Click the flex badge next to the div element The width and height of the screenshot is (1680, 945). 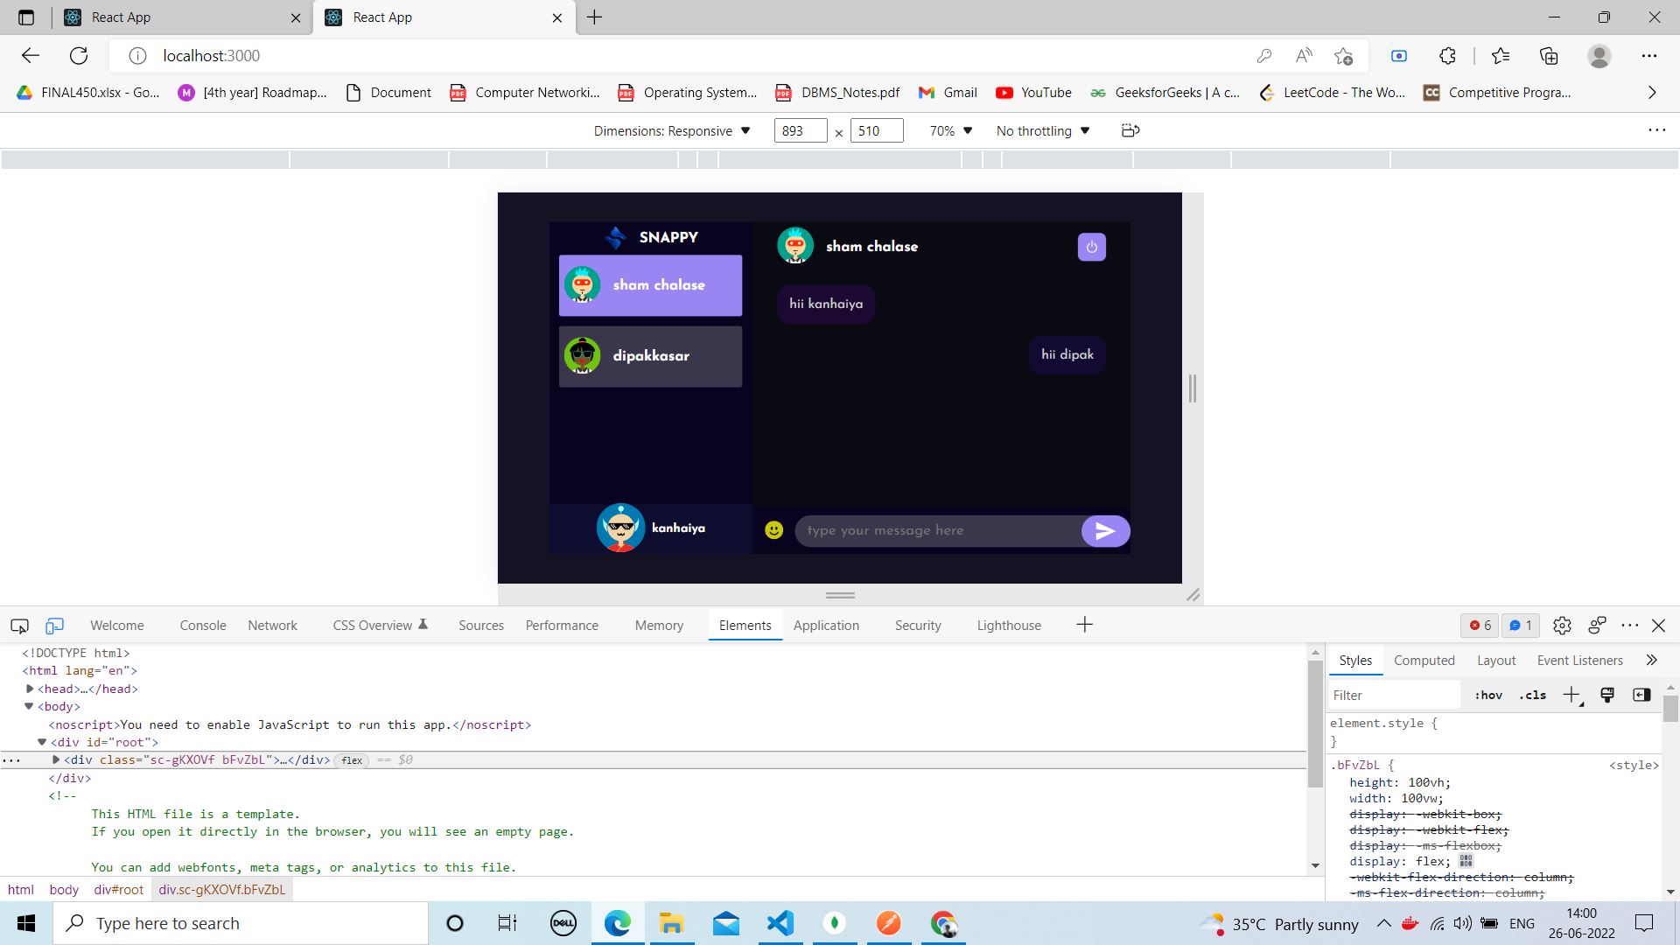(x=352, y=759)
